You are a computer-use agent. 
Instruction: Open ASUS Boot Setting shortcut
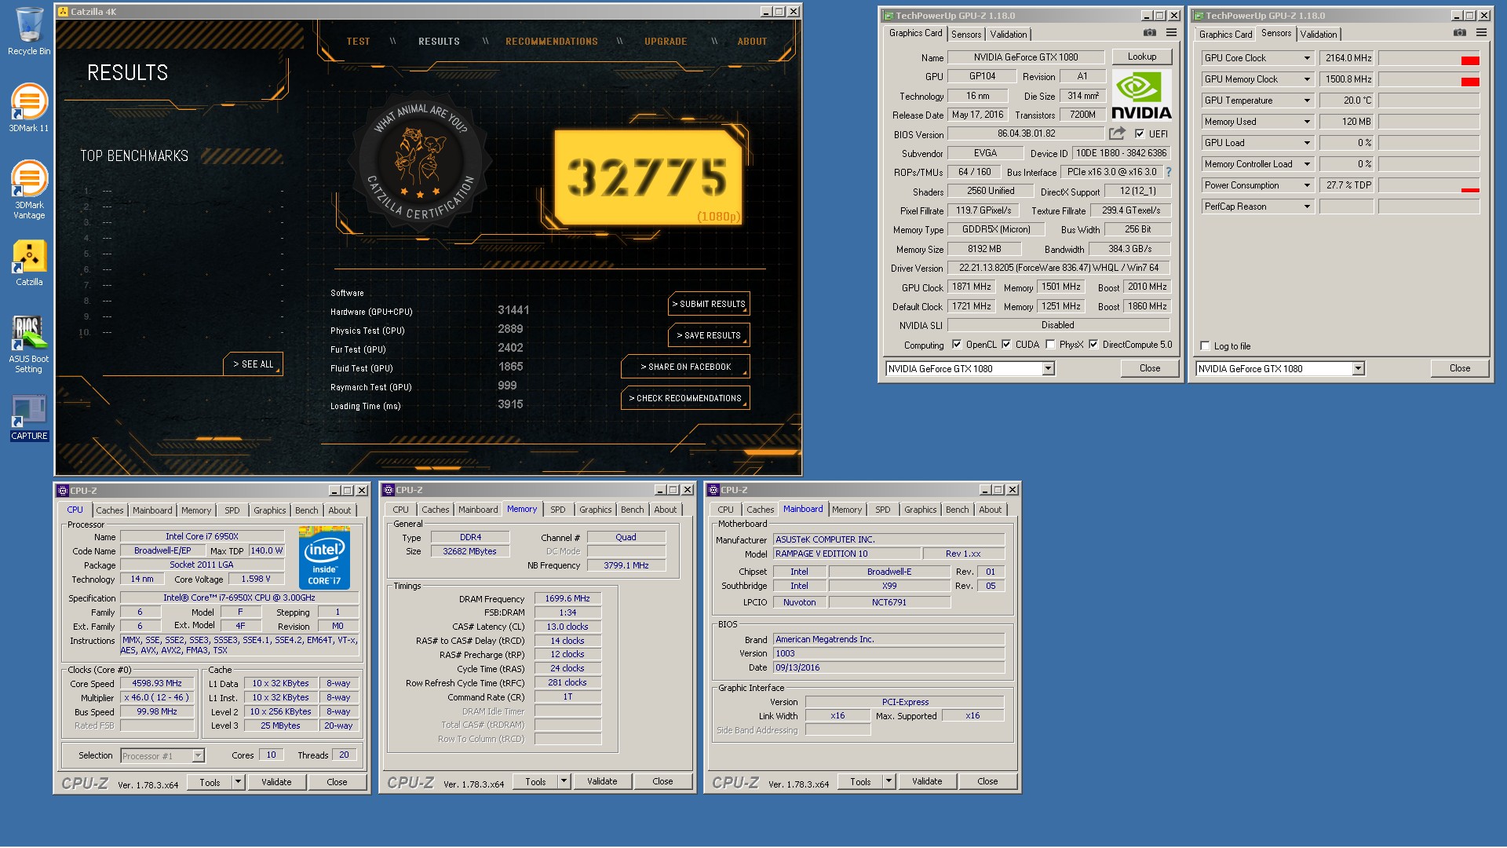(29, 344)
